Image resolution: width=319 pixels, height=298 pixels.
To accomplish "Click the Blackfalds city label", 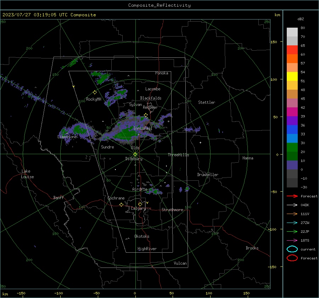I will pos(151,98).
